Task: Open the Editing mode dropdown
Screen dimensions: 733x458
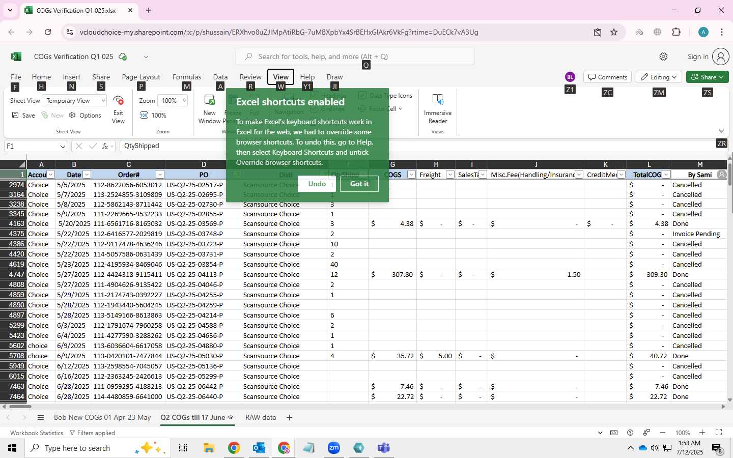Action: (659, 77)
